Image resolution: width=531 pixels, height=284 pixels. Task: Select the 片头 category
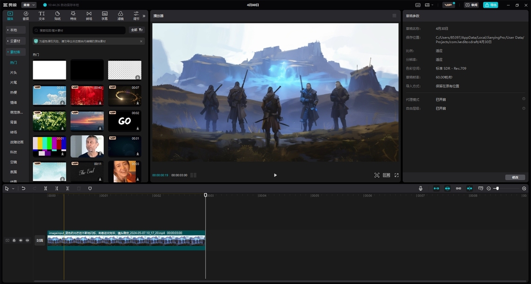coord(14,72)
